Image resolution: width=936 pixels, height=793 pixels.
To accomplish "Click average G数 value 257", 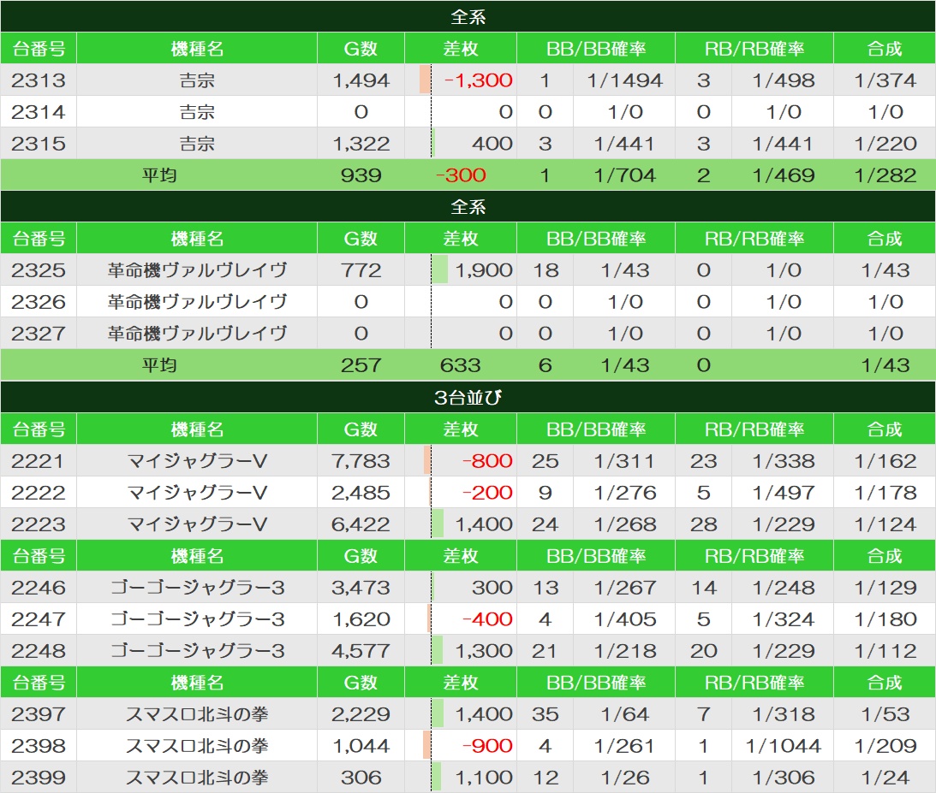I will click(x=361, y=365).
